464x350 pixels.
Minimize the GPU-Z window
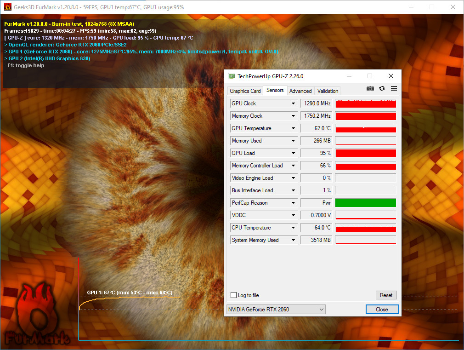[349, 76]
